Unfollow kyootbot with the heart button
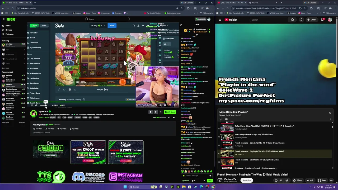The height and width of the screenshot is (190, 338). coord(156,112)
